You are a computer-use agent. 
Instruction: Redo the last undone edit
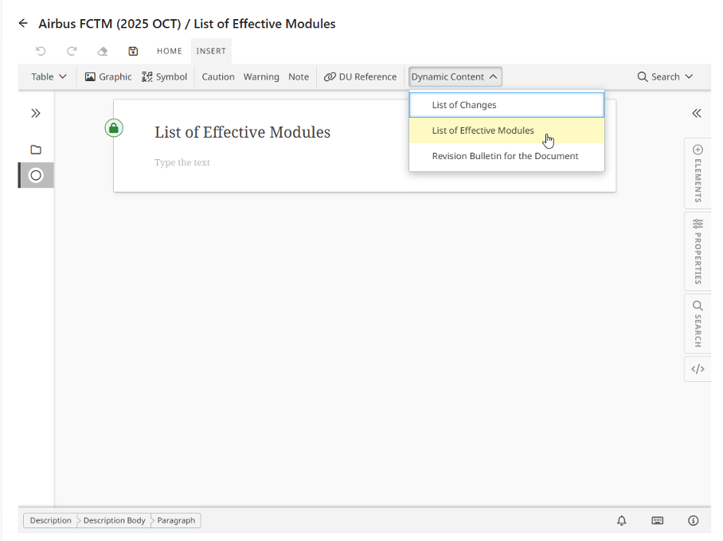coord(72,51)
